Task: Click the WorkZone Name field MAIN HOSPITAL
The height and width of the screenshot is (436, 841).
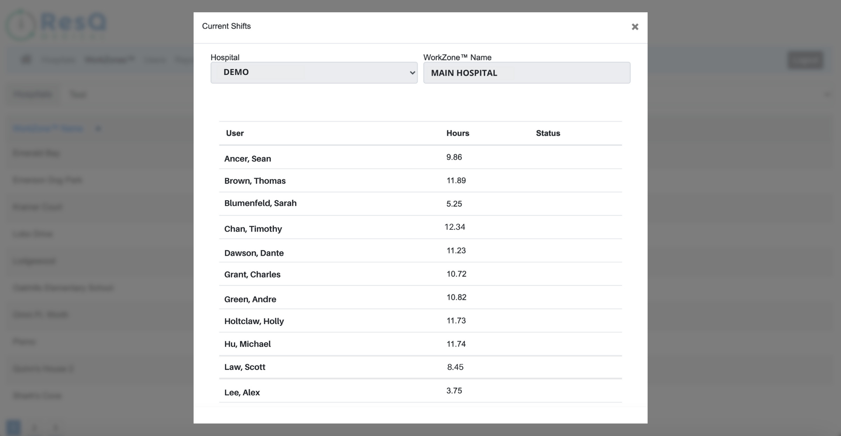Action: pyautogui.click(x=527, y=73)
